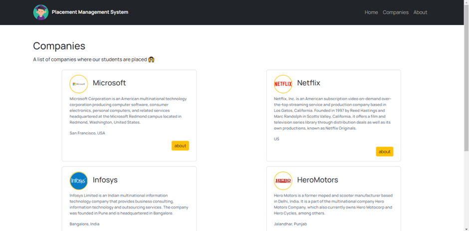
Task: Click the Microsoft company logo
Action: tap(79, 84)
